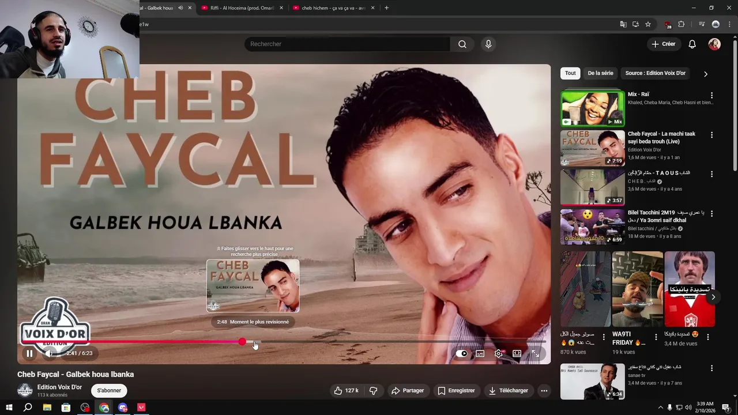
Task: Play the T A O U S video thumbnail
Action: coord(592,187)
